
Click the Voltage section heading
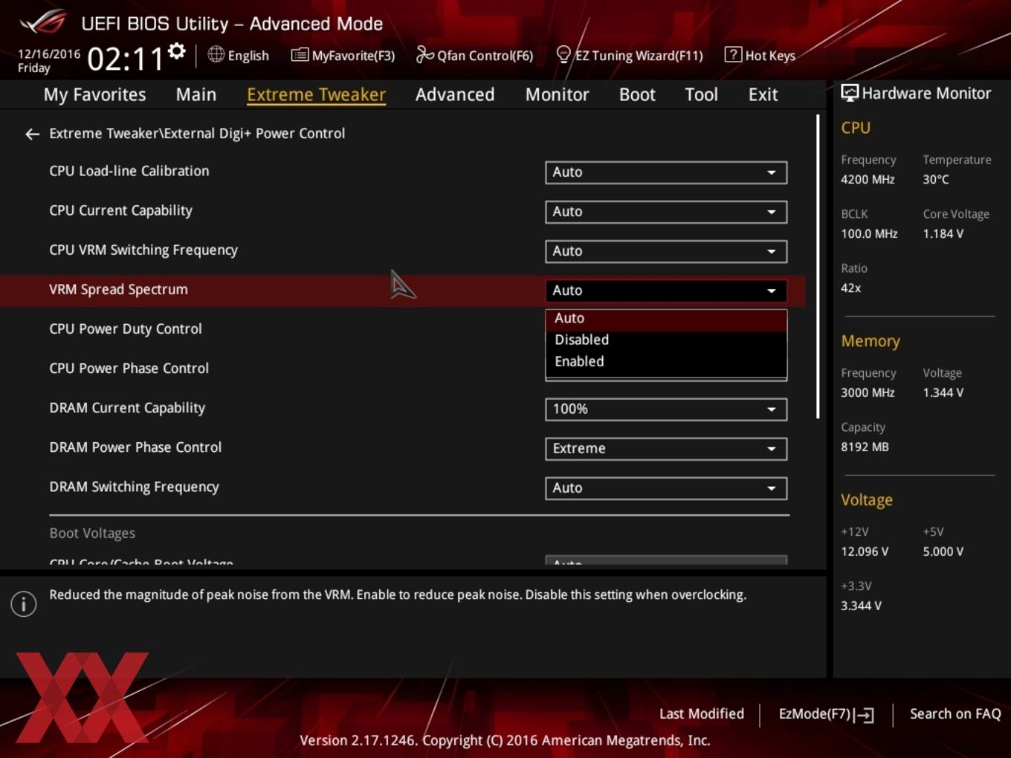tap(867, 500)
